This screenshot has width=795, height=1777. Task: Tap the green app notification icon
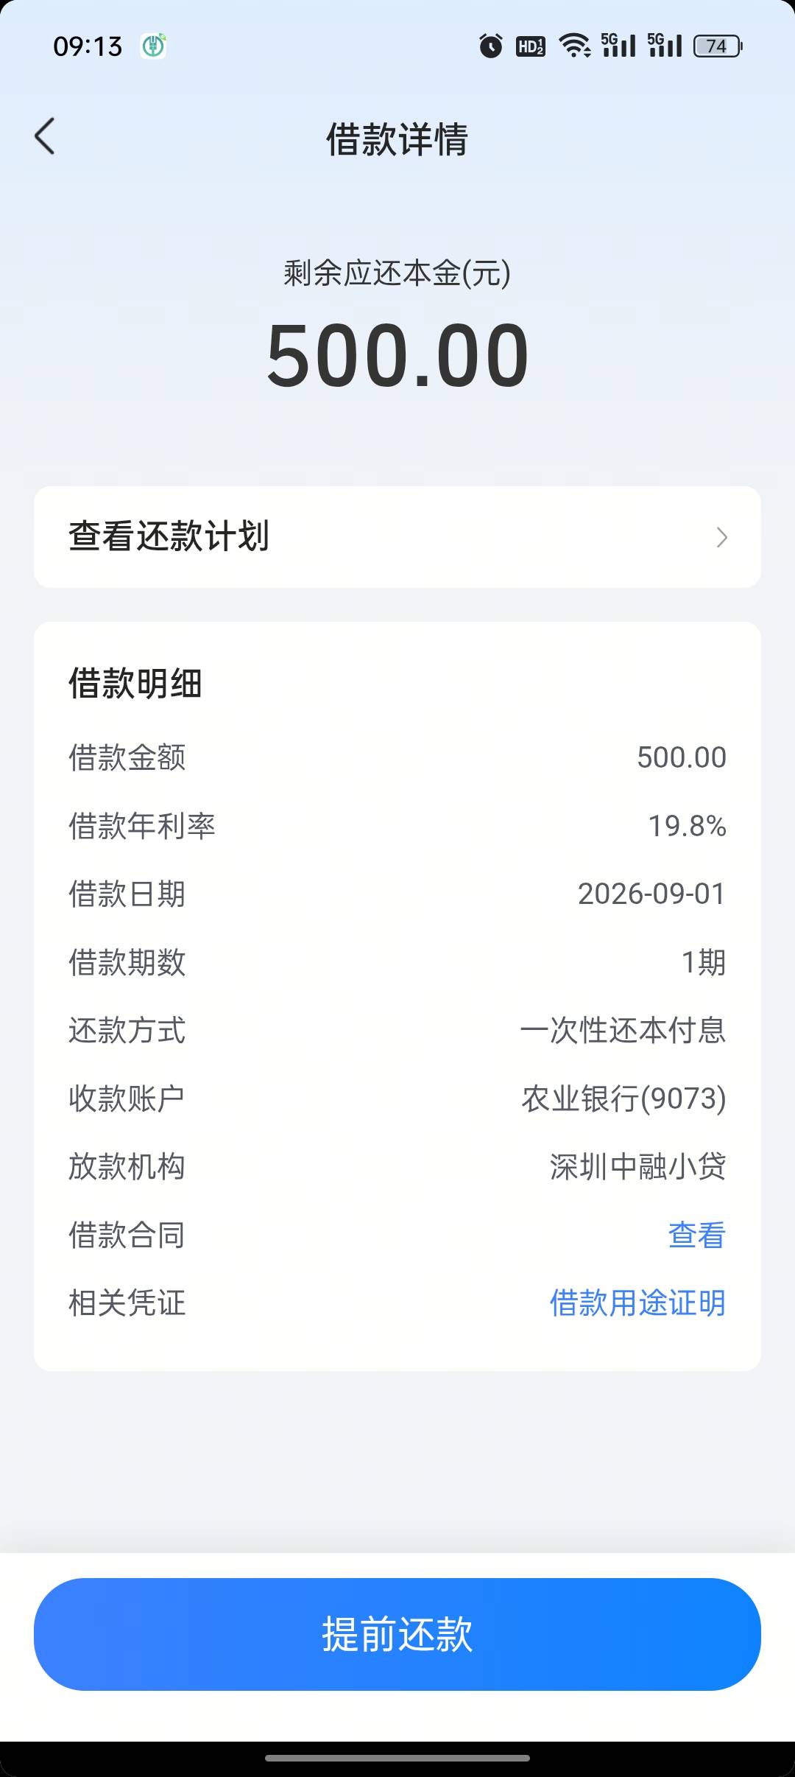point(154,46)
